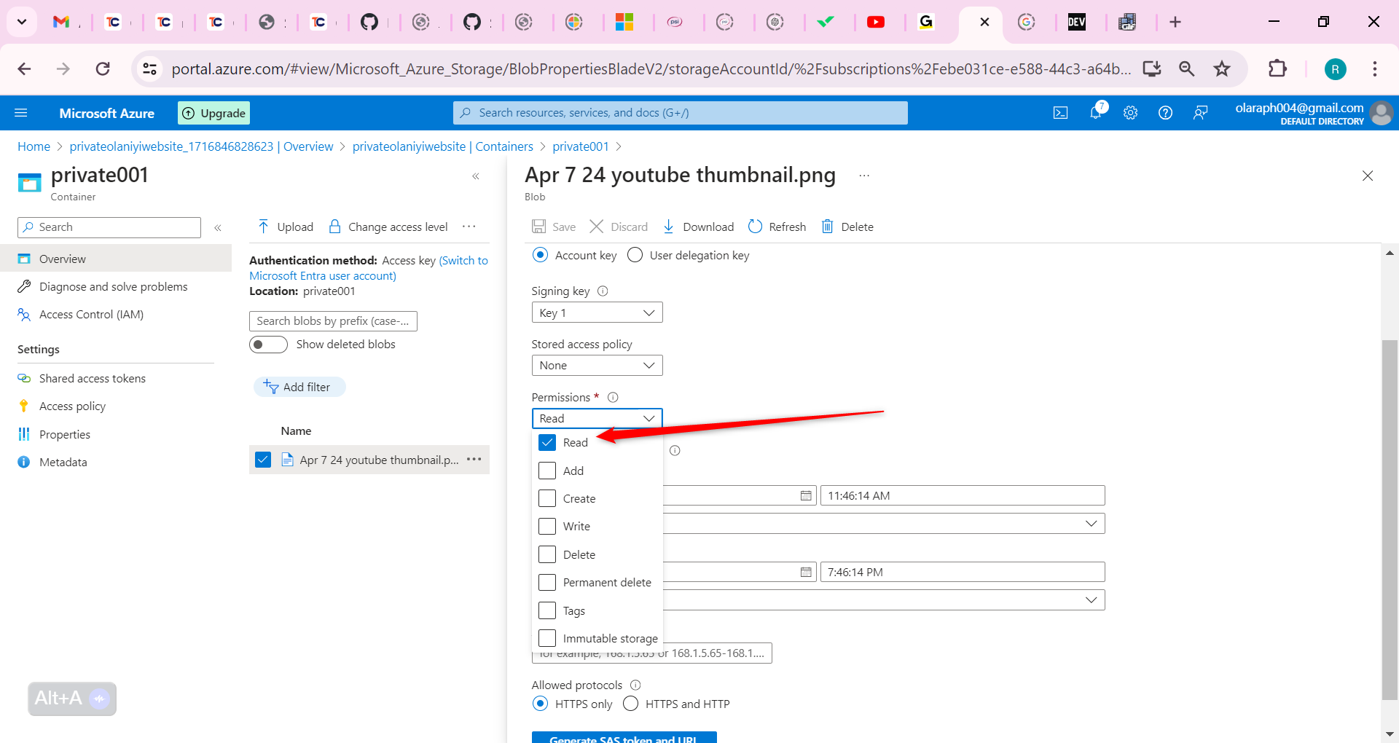Collapse the Permissions dropdown
This screenshot has width=1399, height=743.
click(x=597, y=418)
